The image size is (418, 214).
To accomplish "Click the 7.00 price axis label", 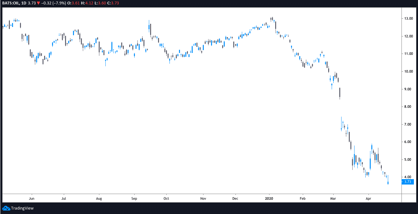I will pos(408,124).
